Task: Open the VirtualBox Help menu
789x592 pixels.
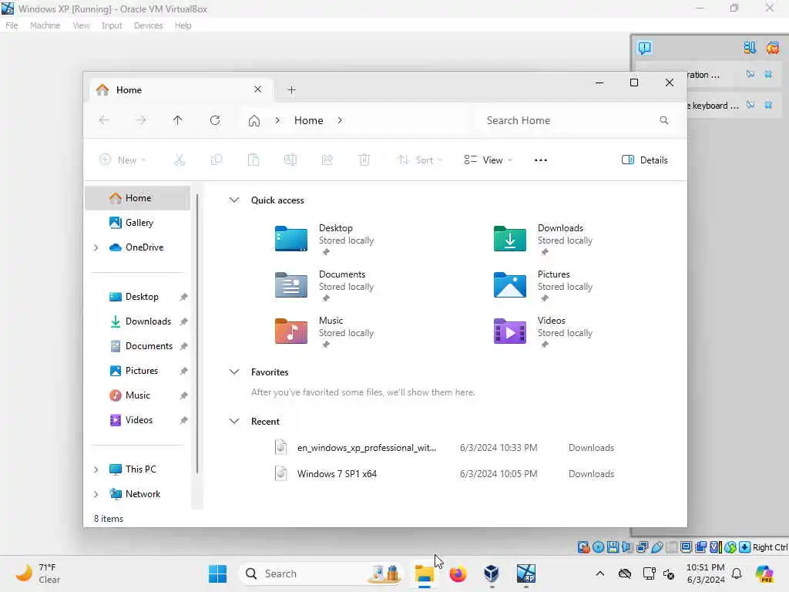Action: tap(183, 25)
